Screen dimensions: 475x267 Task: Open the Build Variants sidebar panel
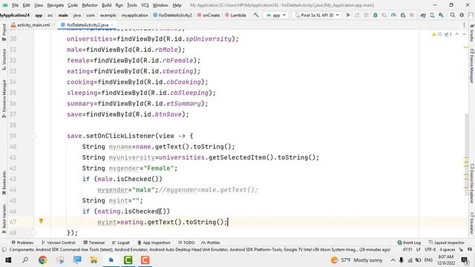[x=4, y=219]
